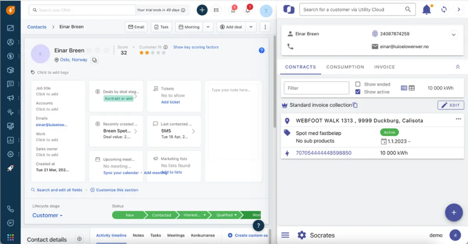Click the floating plus add button
The image size is (468, 244).
pyautogui.click(x=454, y=212)
